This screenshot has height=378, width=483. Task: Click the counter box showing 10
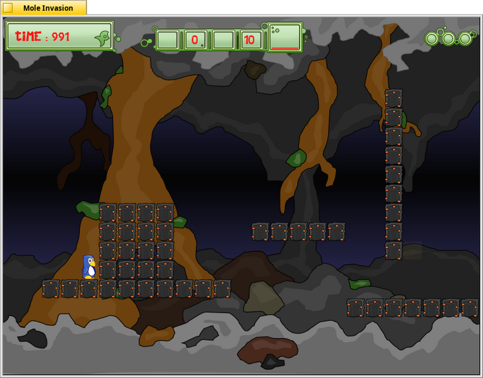pyautogui.click(x=250, y=40)
